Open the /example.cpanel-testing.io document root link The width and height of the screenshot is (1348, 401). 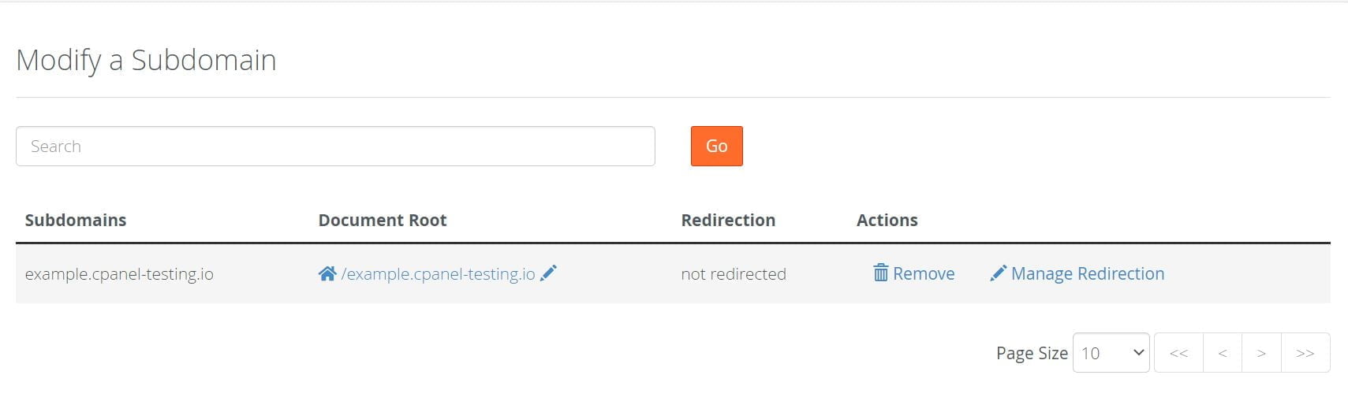point(438,274)
